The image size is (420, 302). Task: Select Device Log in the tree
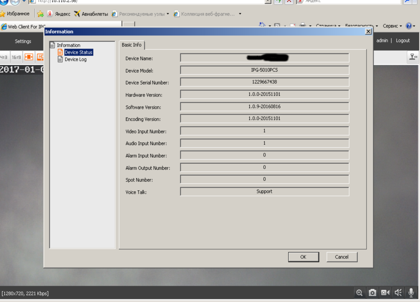point(75,59)
